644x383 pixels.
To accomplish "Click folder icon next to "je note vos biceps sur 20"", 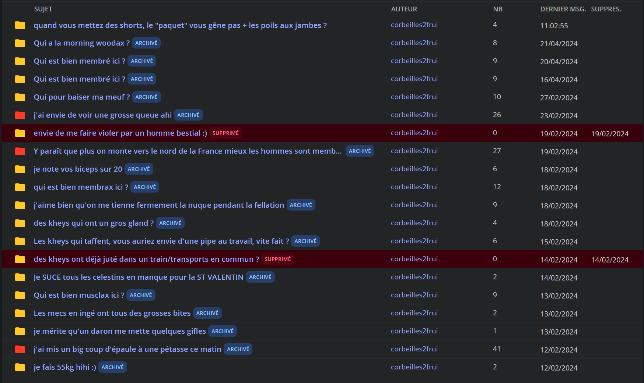I will [20, 169].
